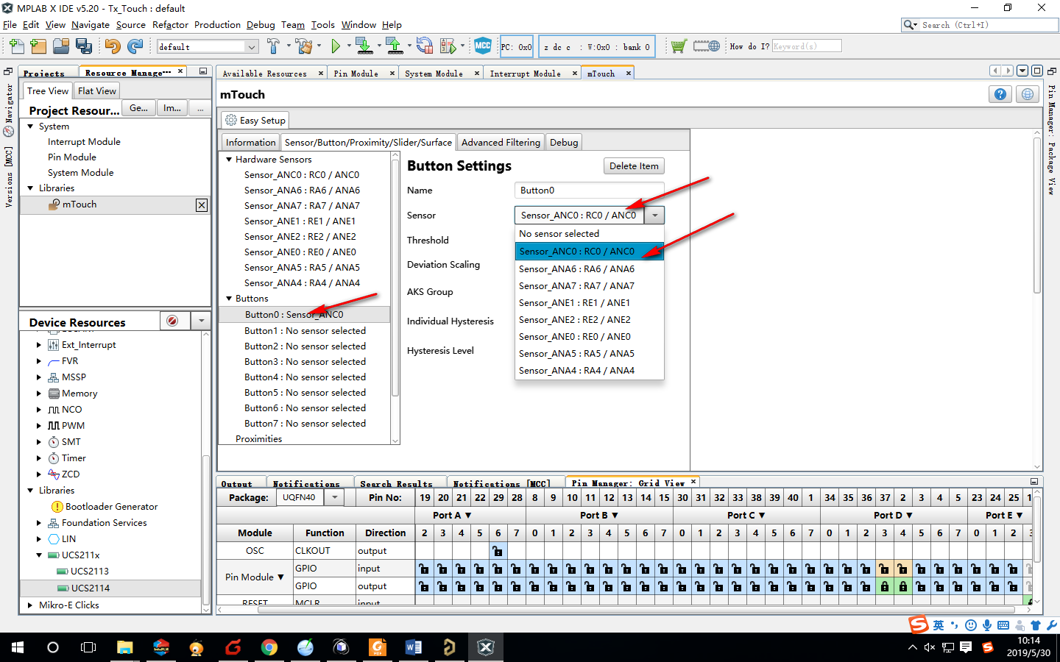1060x662 pixels.
Task: Toggle GPIO input lock for Port E pin 0
Action: 976,569
